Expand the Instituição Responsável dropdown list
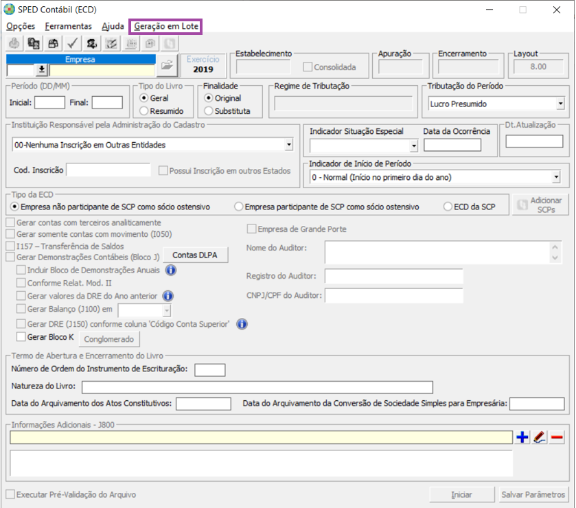 (x=289, y=145)
